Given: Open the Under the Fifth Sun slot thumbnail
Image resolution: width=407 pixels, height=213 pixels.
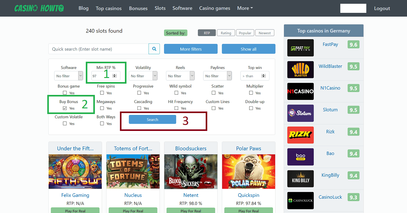Looking at the screenshot, I should (x=75, y=172).
